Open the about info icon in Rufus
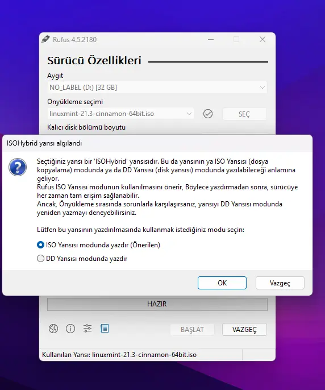This screenshot has width=325, height=390. tap(70, 329)
